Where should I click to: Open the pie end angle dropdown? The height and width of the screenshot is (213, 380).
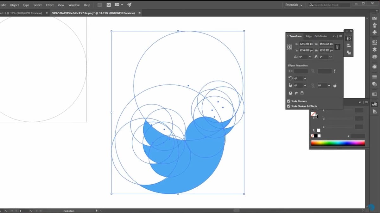(x=329, y=85)
